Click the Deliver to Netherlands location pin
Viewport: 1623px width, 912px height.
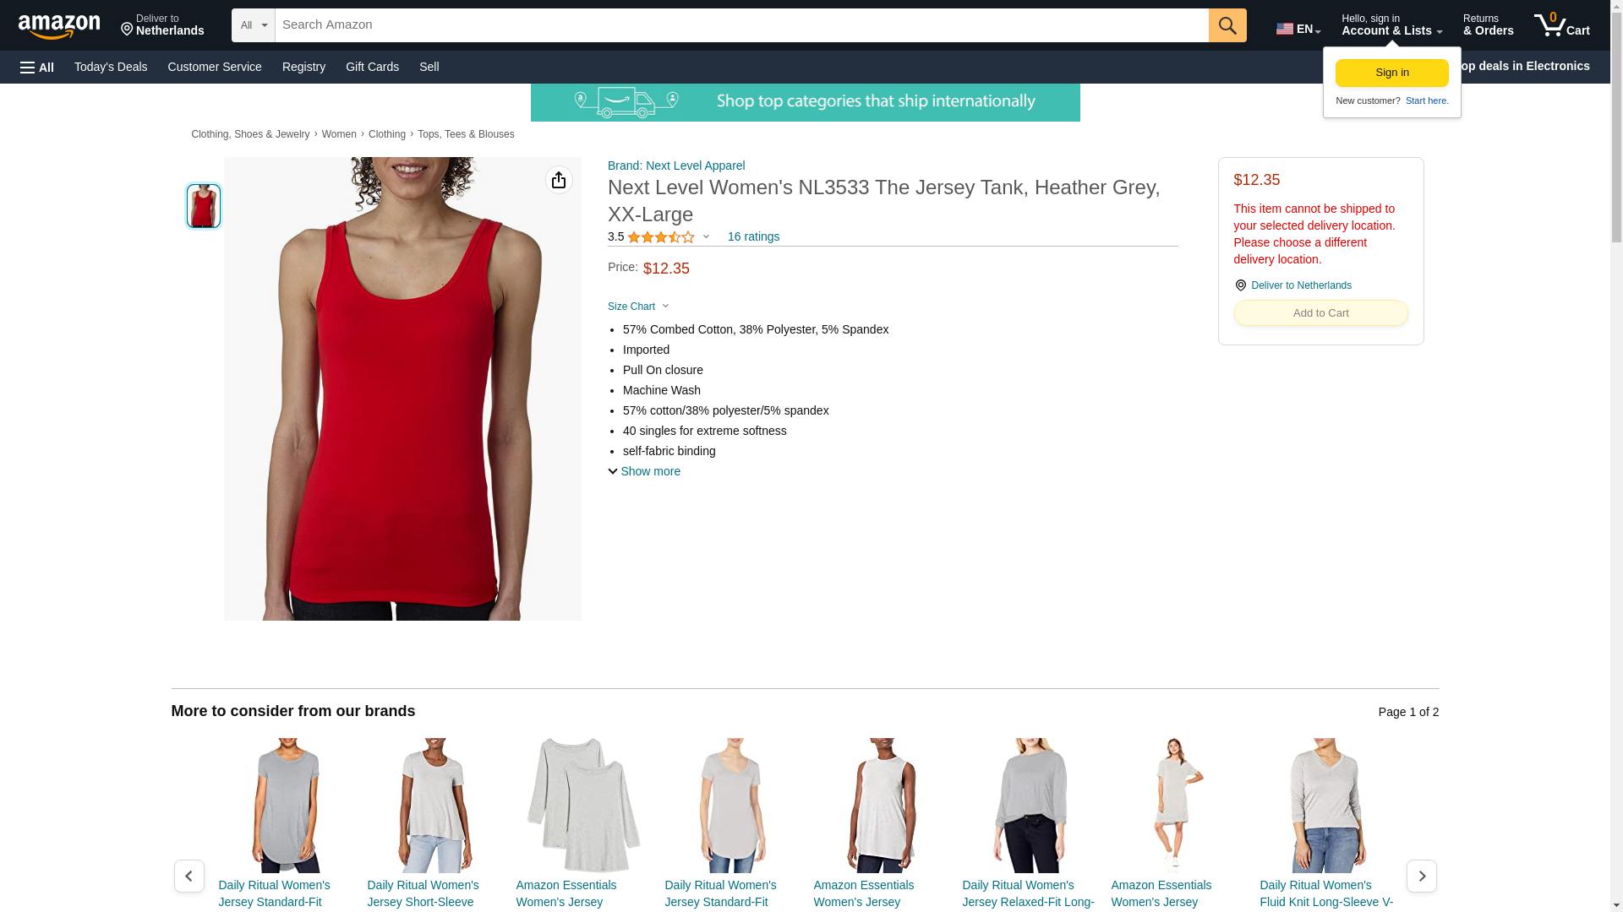click(x=1241, y=285)
